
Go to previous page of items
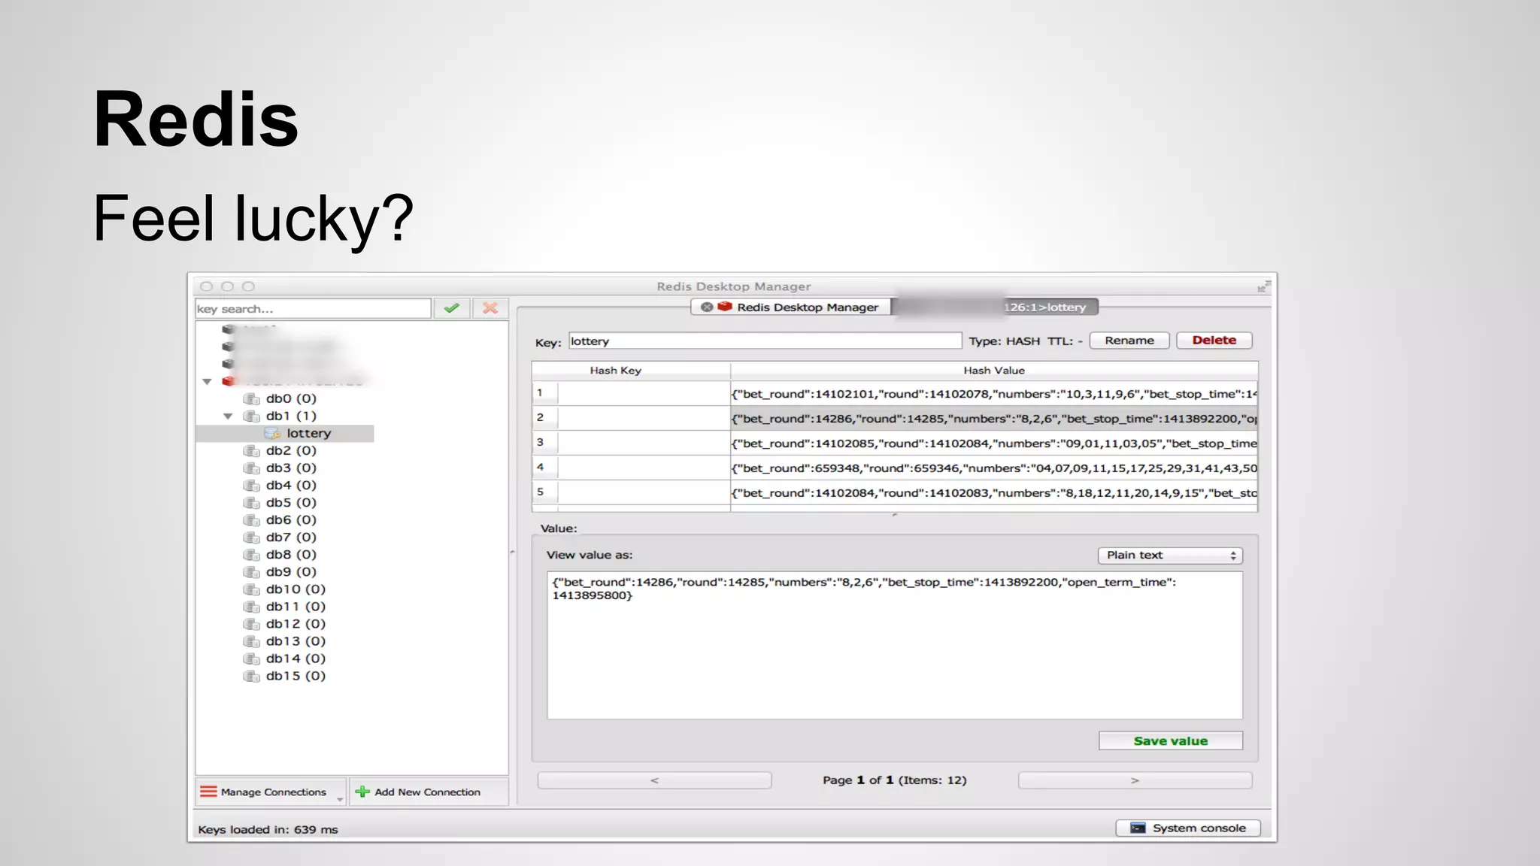[x=654, y=780]
